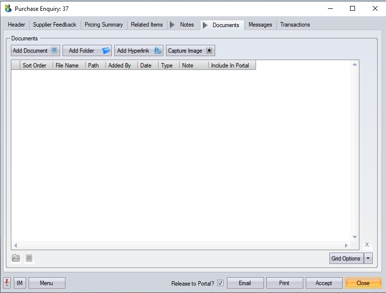Click the Include In Portal column header

coord(232,65)
